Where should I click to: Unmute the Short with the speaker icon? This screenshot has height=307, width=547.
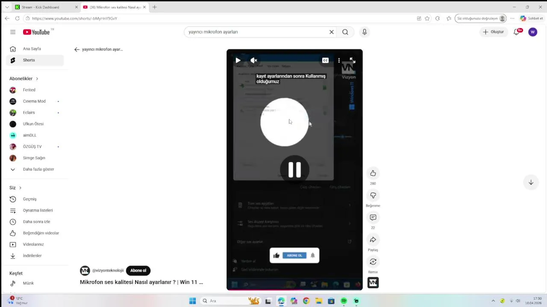[x=254, y=61]
